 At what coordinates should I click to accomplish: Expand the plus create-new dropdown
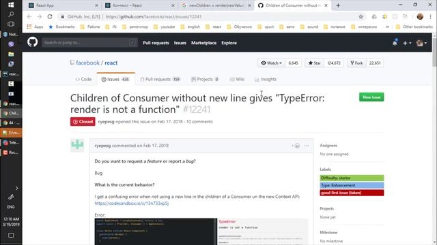tap(407, 43)
